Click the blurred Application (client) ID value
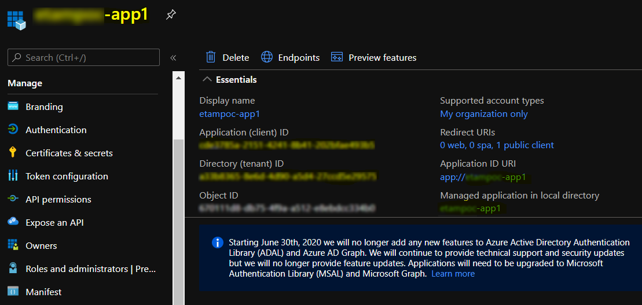Image resolution: width=642 pixels, height=305 pixels. pos(287,145)
